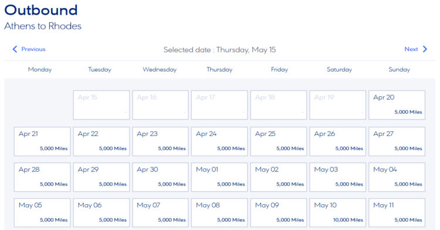Screen dimensions: 440x230
Task: Open the Next dates link
Action: pyautogui.click(x=416, y=49)
